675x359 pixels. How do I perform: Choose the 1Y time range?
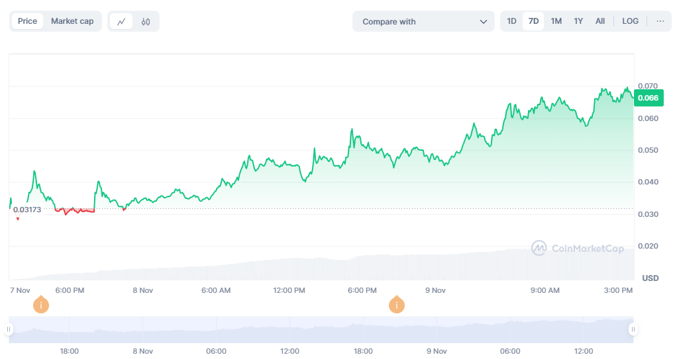coord(578,21)
